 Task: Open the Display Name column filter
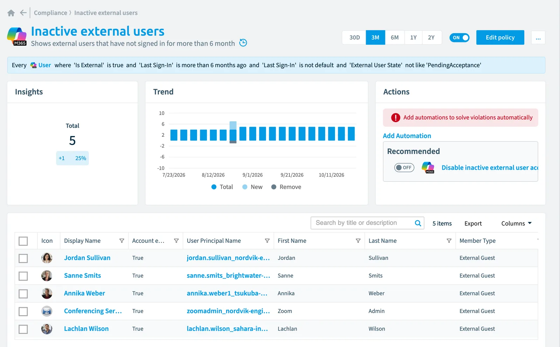[122, 241]
